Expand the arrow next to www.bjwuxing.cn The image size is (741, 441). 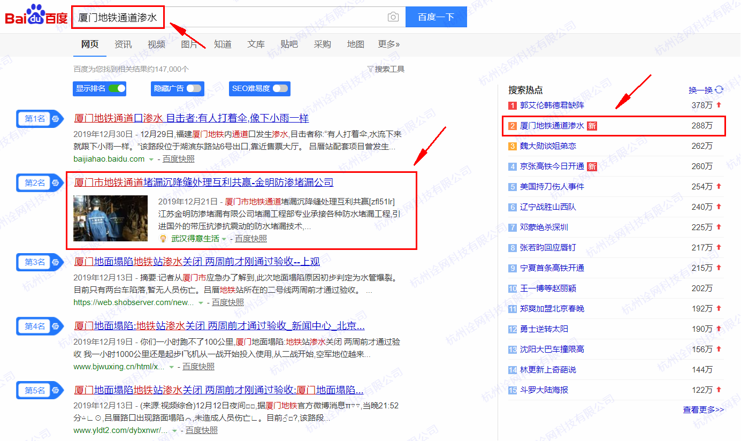[x=171, y=367]
